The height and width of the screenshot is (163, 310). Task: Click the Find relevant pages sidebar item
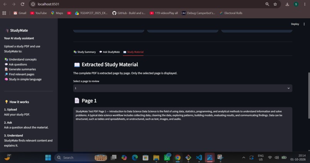(x=19, y=74)
